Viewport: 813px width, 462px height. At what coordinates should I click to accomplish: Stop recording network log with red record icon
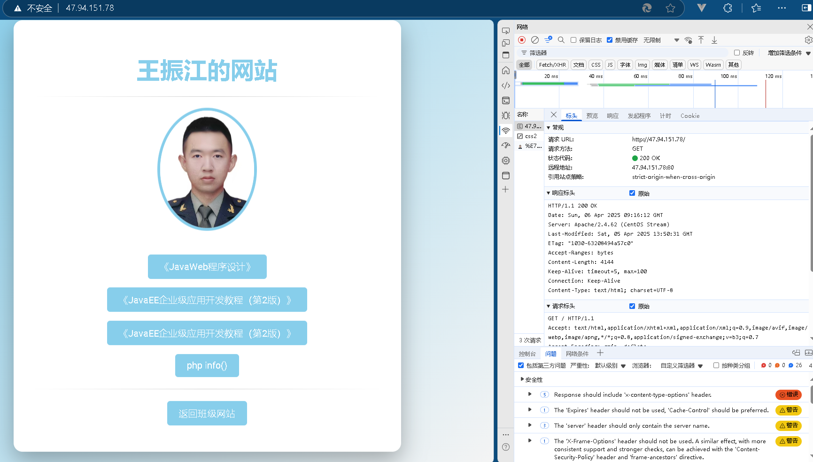coord(522,40)
